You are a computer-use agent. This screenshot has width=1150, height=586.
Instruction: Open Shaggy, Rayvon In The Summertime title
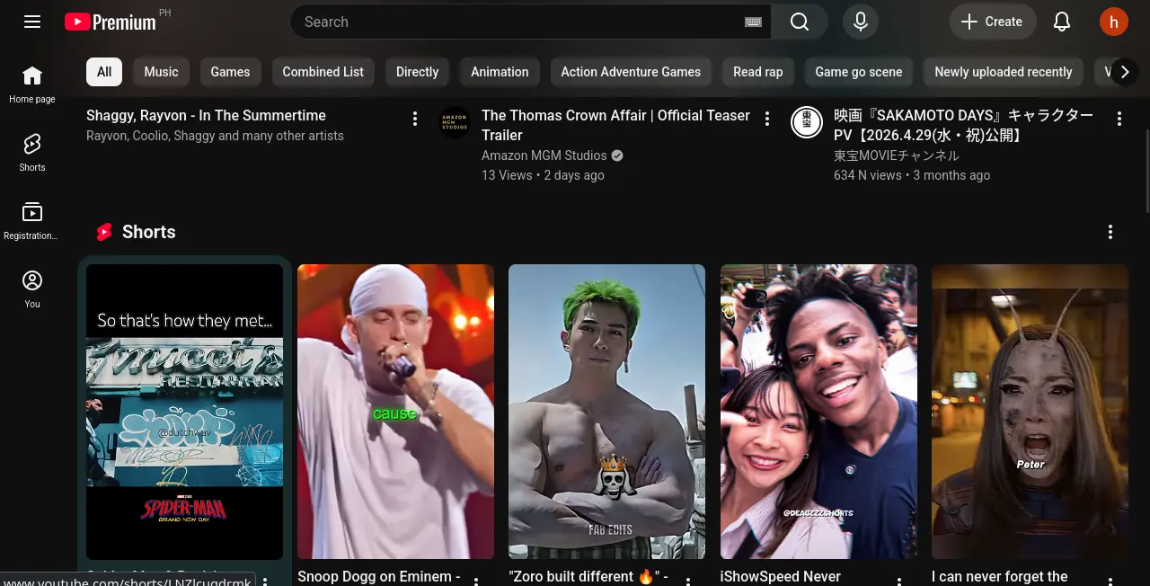(206, 115)
